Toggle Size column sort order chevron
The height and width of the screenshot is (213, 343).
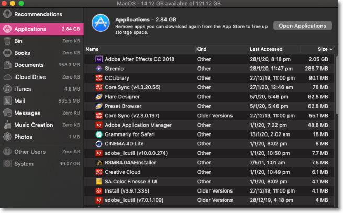click(331, 49)
